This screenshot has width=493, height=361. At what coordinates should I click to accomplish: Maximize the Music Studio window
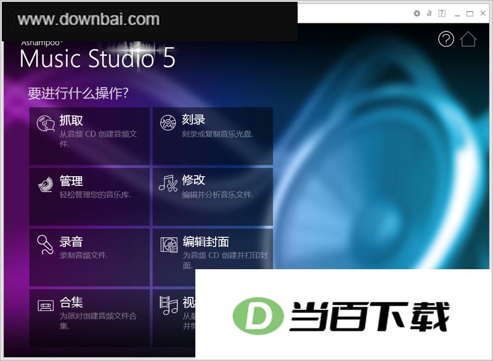coord(470,14)
